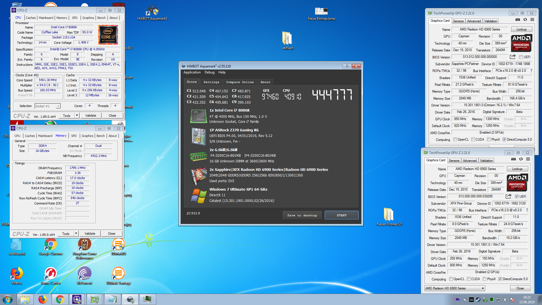The image size is (542, 305).
Task: Toggle the DirectCompute checkbox in lower GPU-Z window
Action: [500, 279]
